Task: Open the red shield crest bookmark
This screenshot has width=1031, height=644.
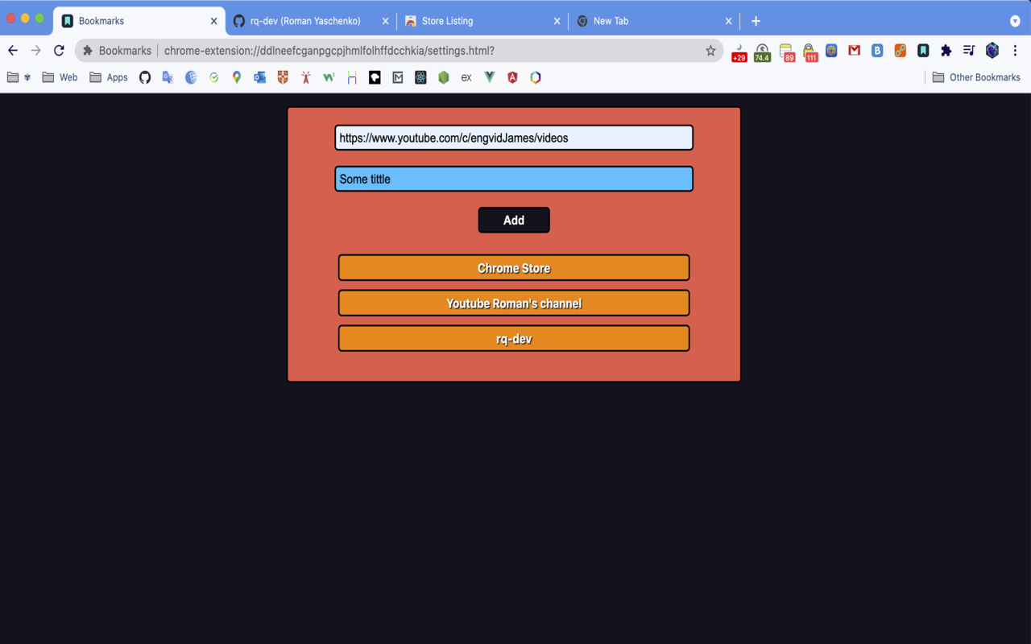Action: [283, 77]
